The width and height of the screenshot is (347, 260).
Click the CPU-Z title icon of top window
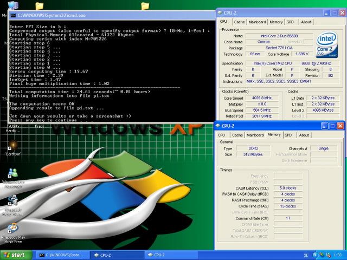(x=220, y=13)
